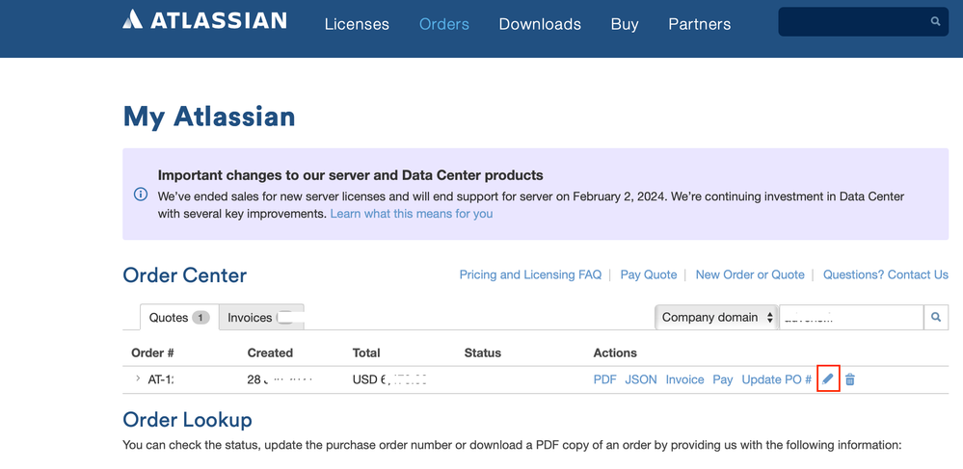The width and height of the screenshot is (963, 469).
Task: Switch to the Quotes tab
Action: click(x=179, y=318)
